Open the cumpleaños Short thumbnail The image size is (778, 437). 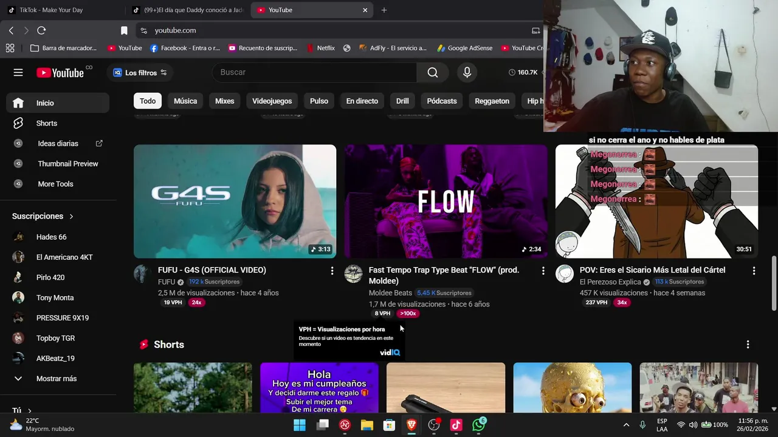coord(319,388)
